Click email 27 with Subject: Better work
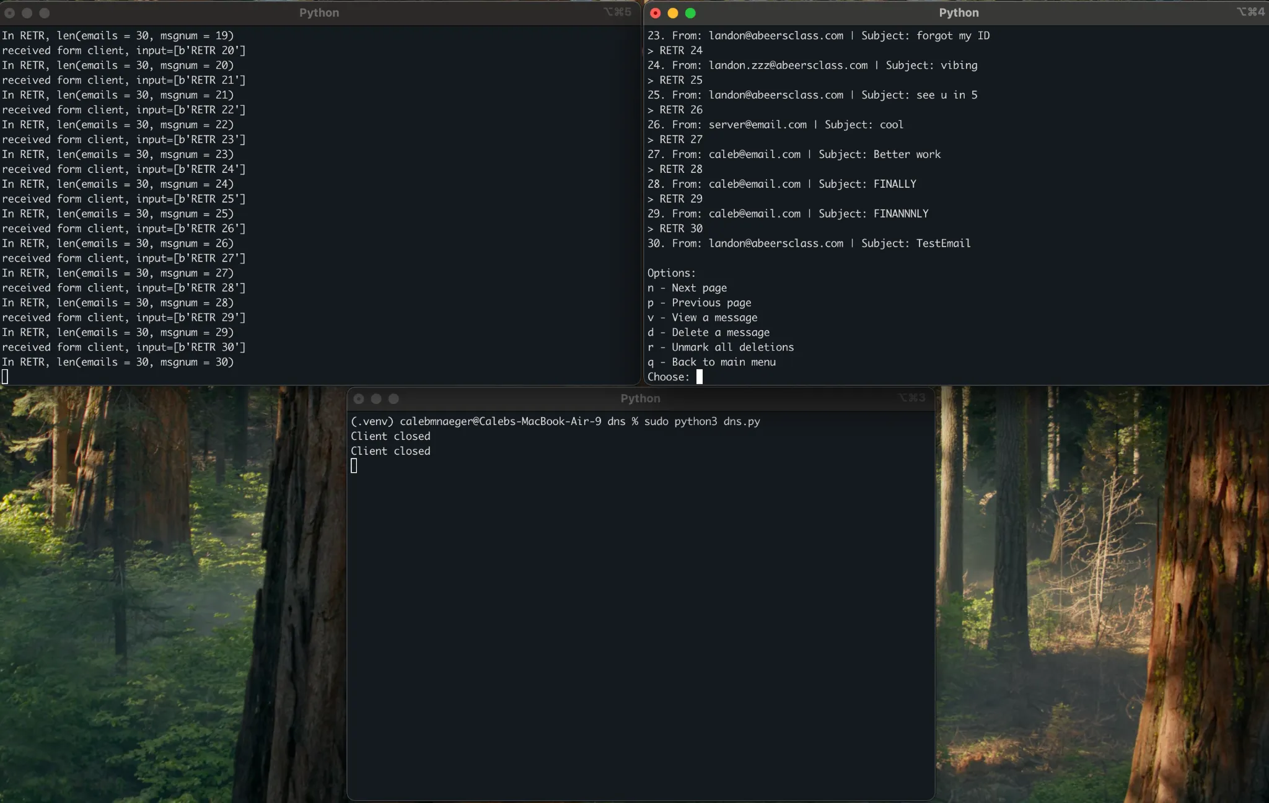This screenshot has height=803, width=1269. point(794,154)
